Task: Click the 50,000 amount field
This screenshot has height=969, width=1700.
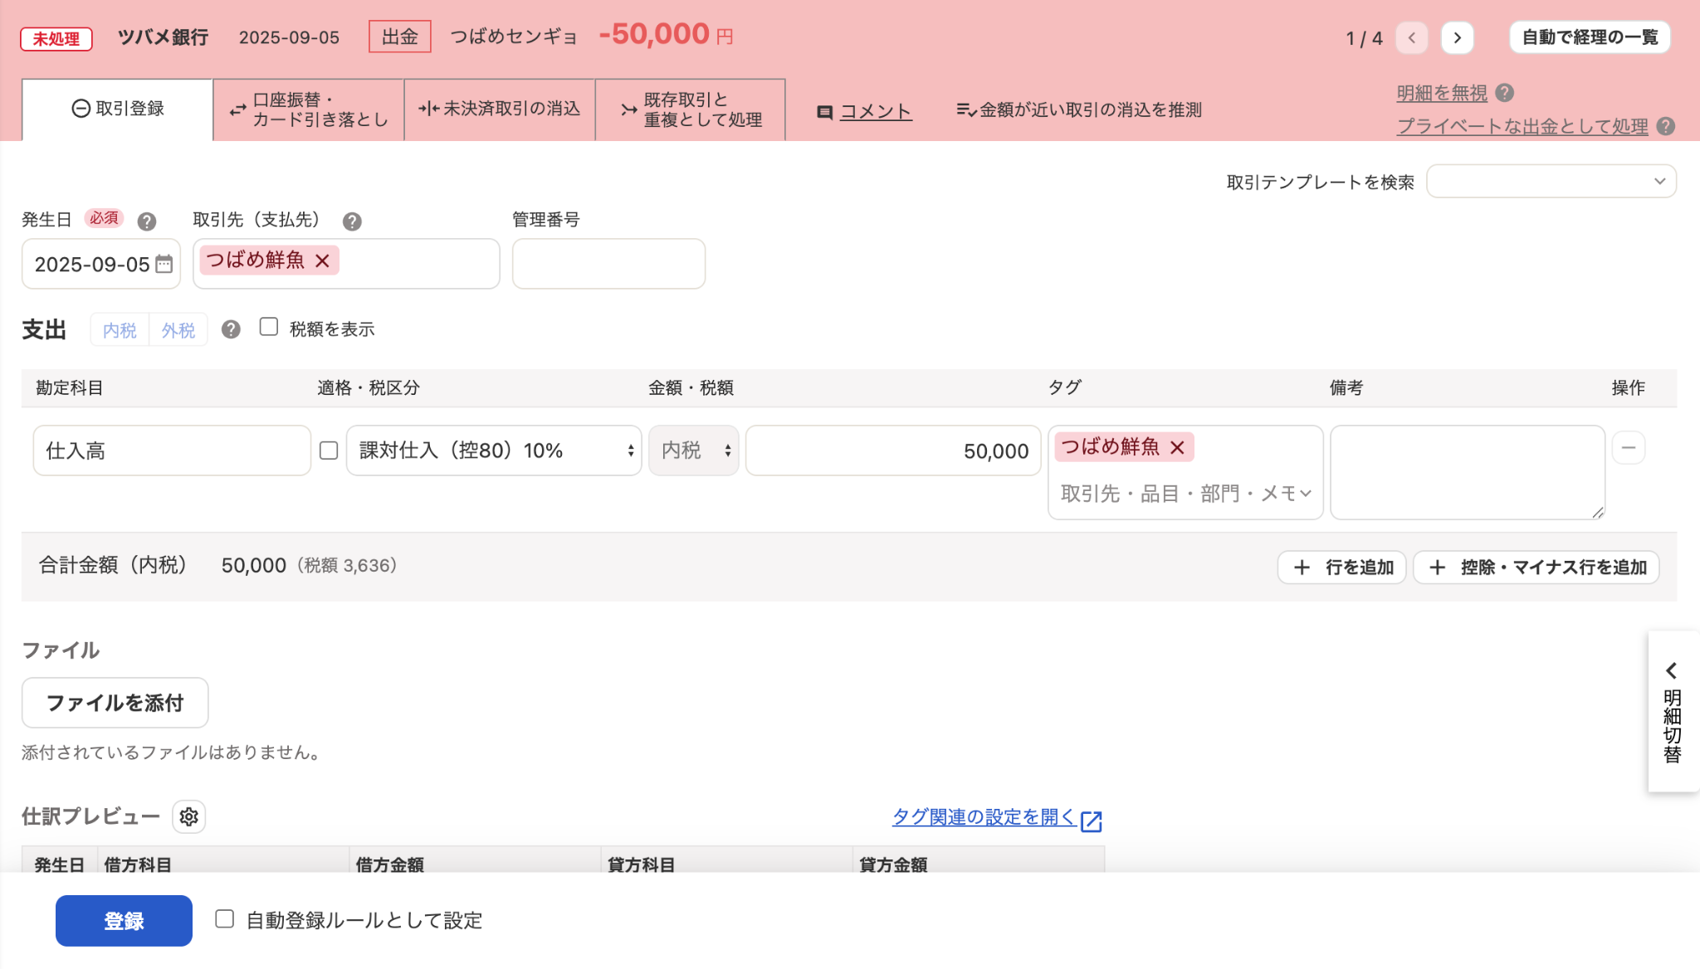Action: (893, 450)
